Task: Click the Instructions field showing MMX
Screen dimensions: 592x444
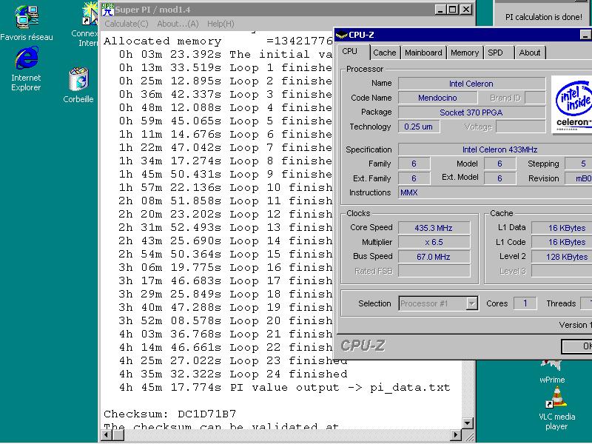Action: coord(495,192)
